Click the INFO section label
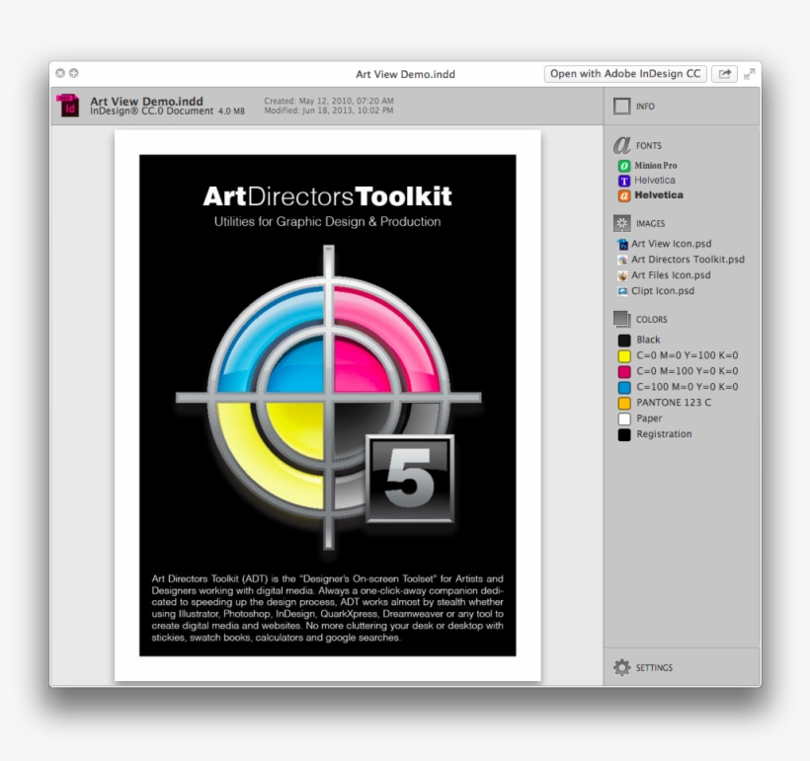810x761 pixels. click(645, 107)
